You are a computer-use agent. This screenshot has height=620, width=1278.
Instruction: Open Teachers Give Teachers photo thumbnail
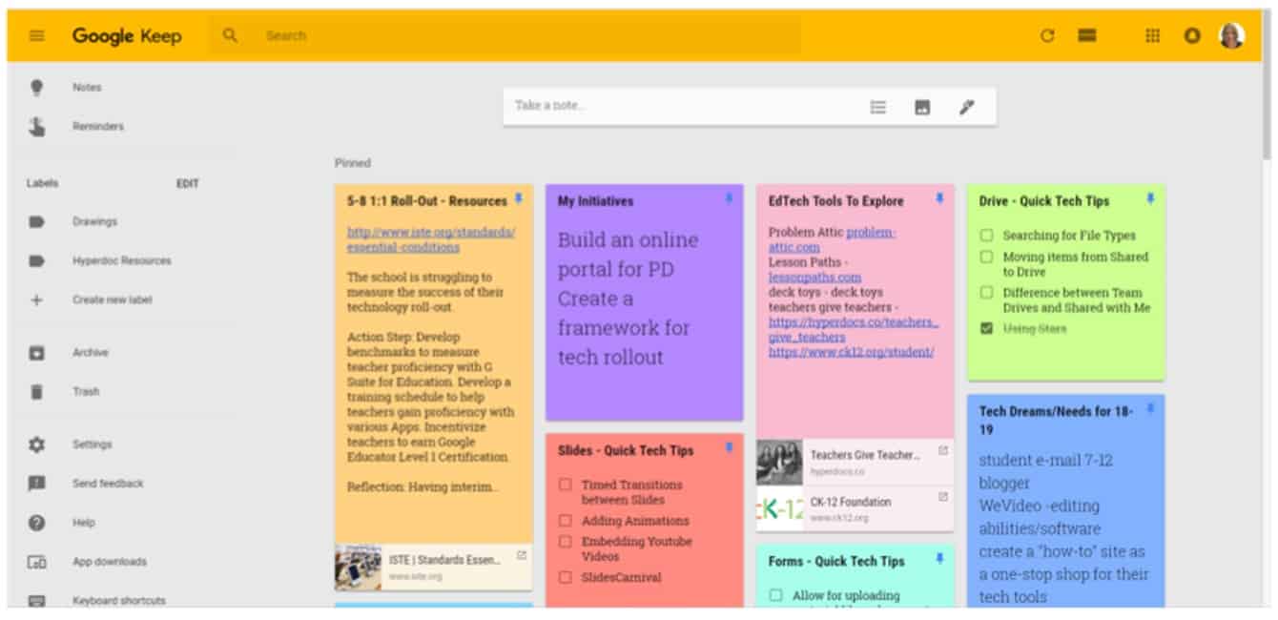point(779,463)
